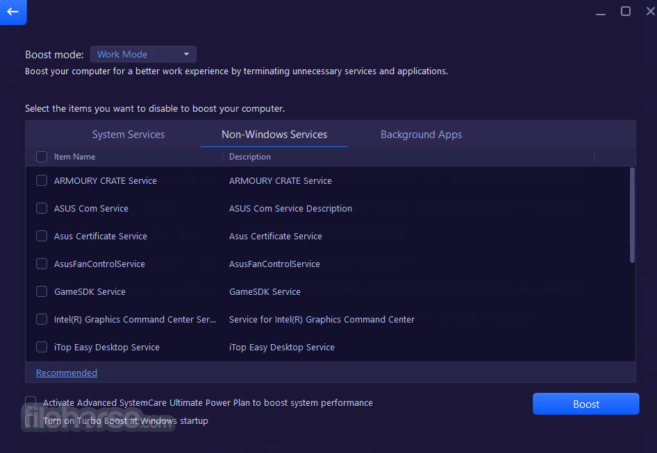The image size is (657, 453).
Task: Select the iTop Easy Desktop Service item name
Action: click(107, 347)
